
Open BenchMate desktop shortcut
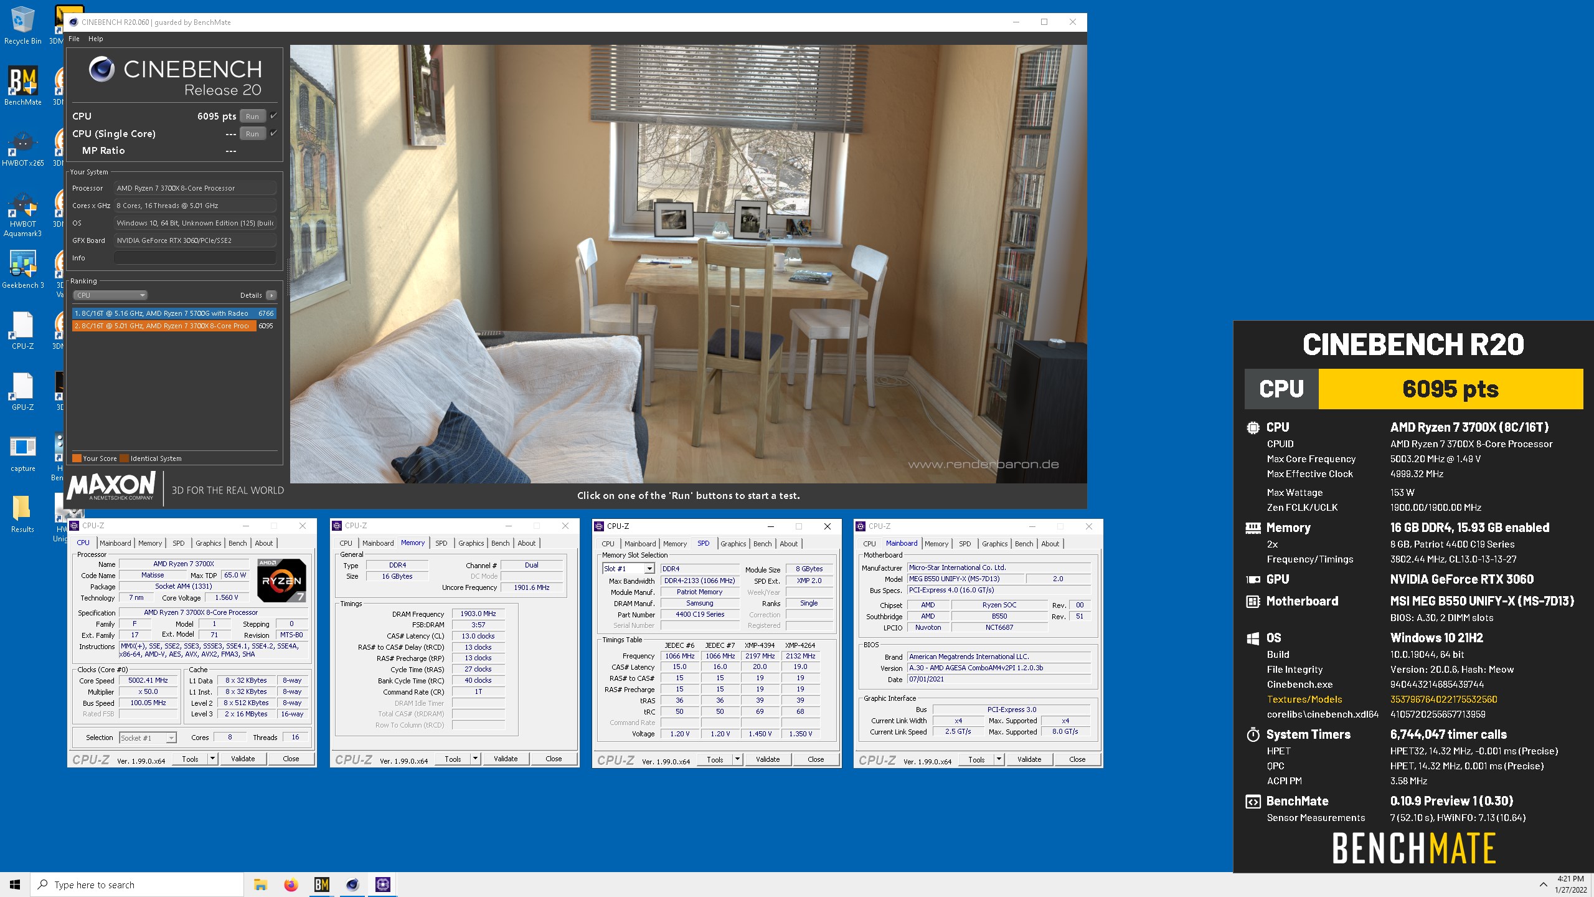coord(22,86)
